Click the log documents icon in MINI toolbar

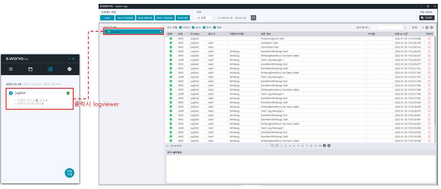pos(50,69)
